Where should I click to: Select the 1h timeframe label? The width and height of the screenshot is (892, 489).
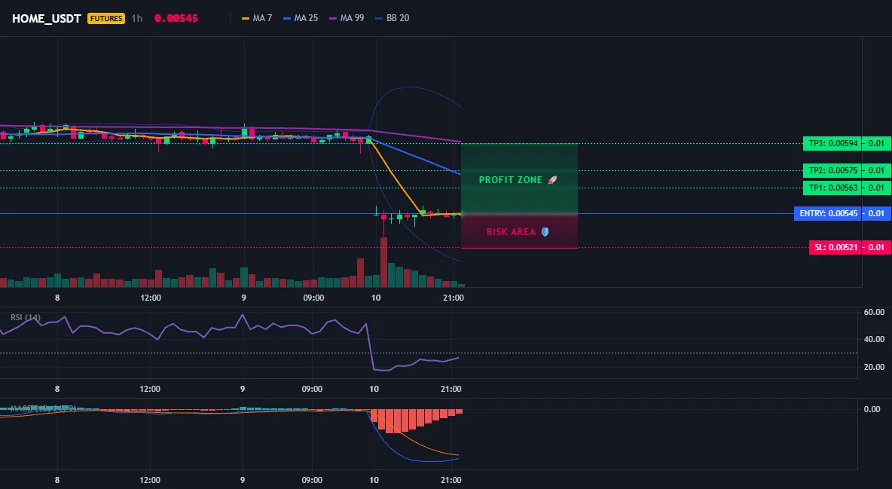137,18
